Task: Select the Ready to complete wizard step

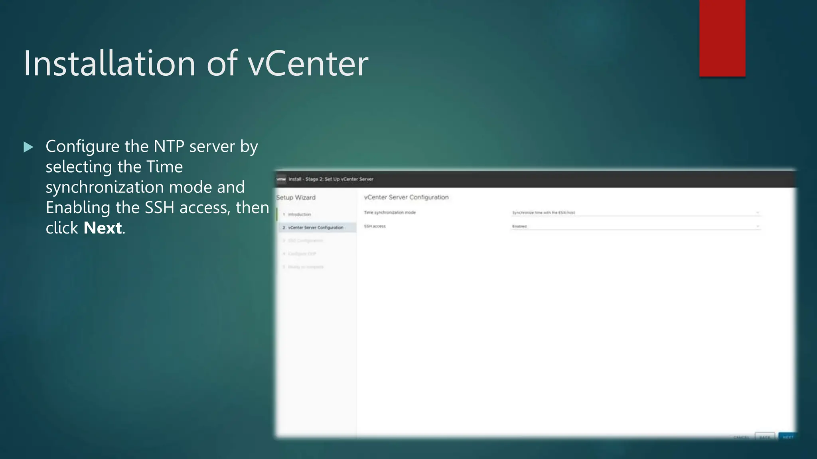Action: coord(317,267)
